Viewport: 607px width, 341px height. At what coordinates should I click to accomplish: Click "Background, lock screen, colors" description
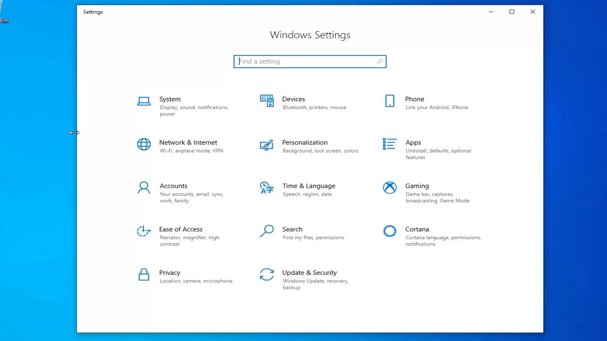tap(321, 151)
